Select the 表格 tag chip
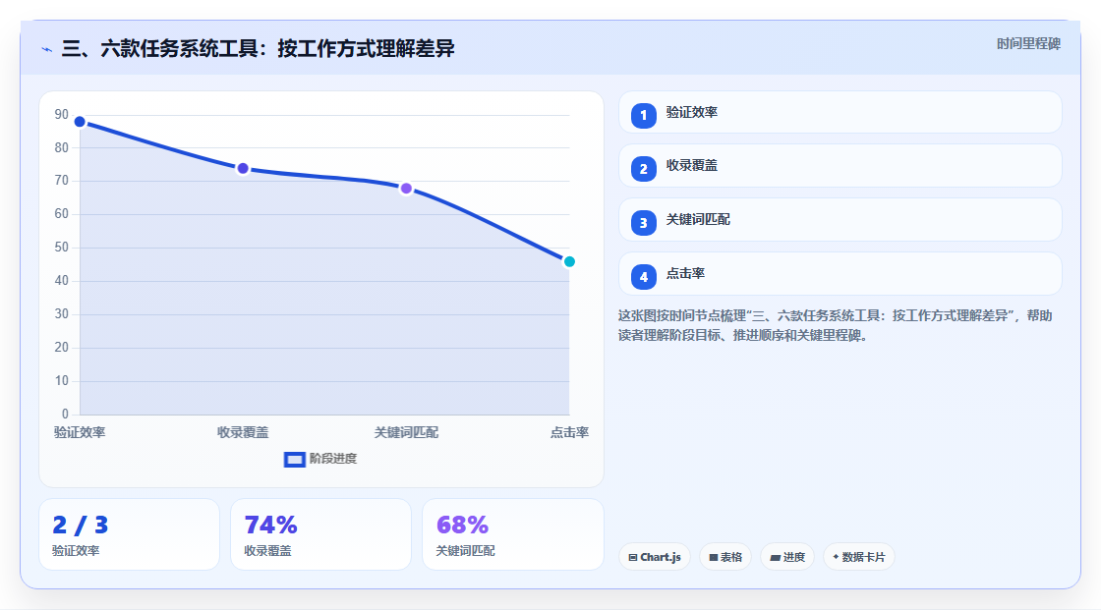This screenshot has height=610, width=1101. pos(725,557)
